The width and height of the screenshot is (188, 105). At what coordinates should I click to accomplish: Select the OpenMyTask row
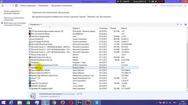coord(83,68)
